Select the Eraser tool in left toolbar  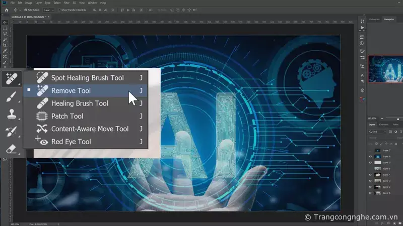11,149
